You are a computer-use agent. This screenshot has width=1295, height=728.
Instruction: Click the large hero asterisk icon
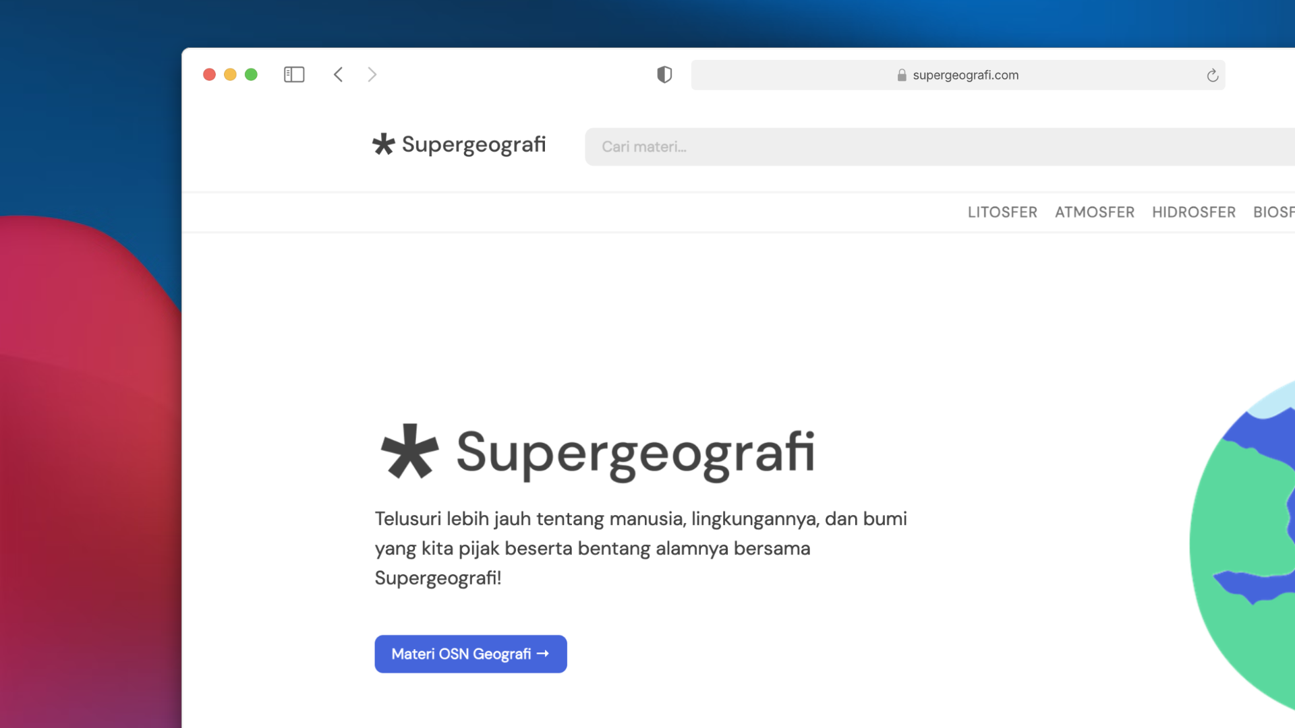click(409, 452)
